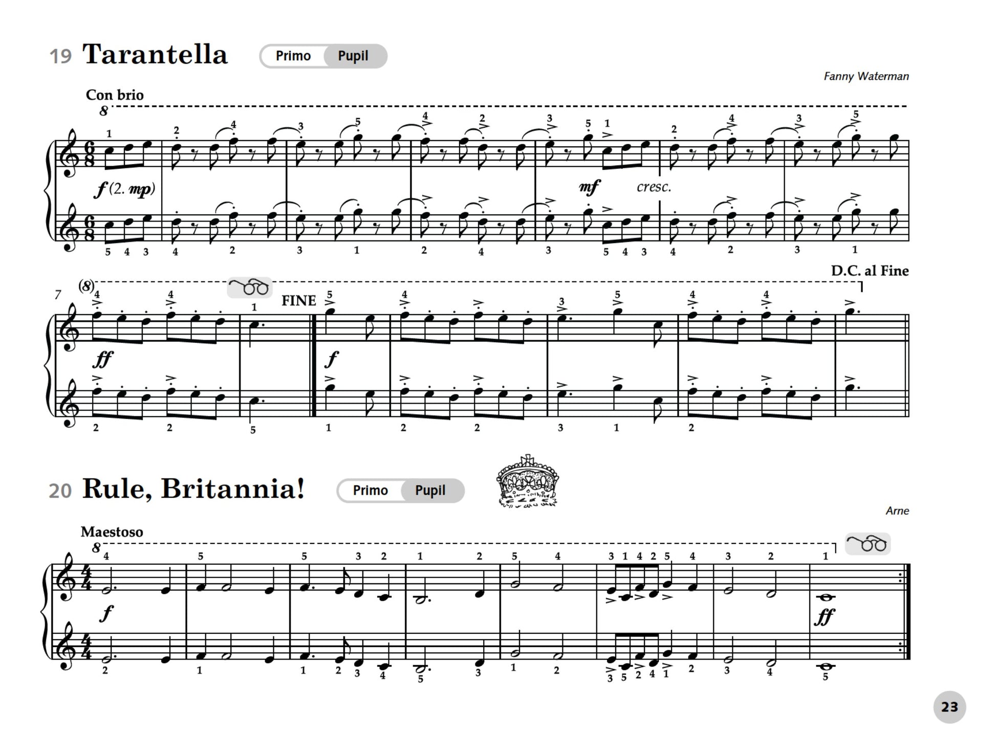Click the Con brio tempo marking
The height and width of the screenshot is (748, 996).
click(115, 95)
